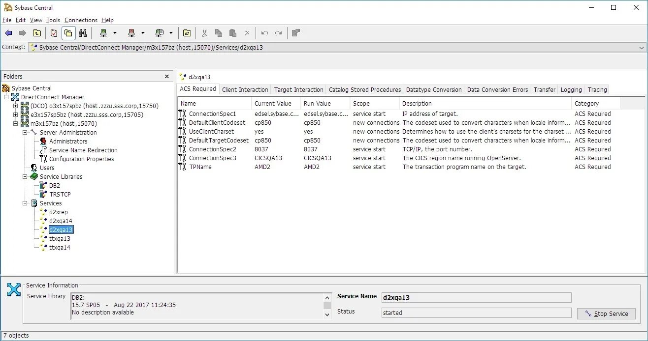This screenshot has width=648, height=341.
Task: Click the Service Name field
Action: (476, 297)
